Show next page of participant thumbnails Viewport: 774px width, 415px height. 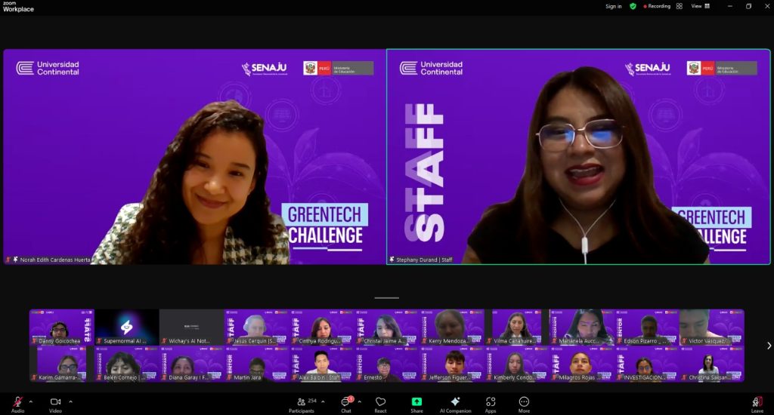(x=769, y=346)
